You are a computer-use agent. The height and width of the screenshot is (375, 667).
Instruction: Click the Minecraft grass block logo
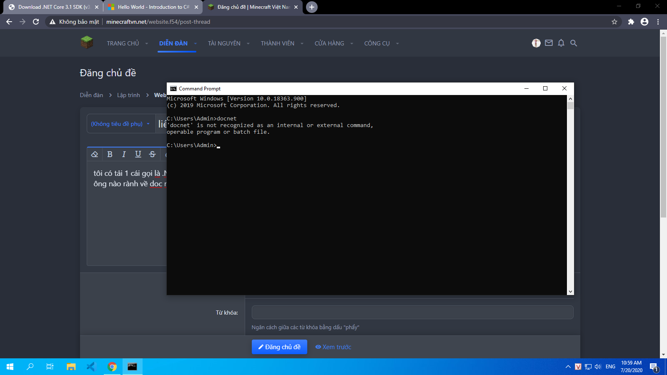(87, 42)
